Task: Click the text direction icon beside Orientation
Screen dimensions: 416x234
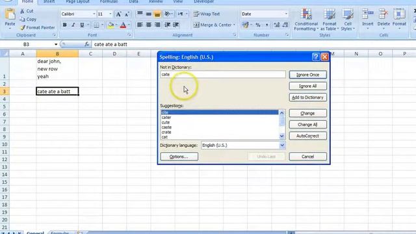Action: click(180, 14)
